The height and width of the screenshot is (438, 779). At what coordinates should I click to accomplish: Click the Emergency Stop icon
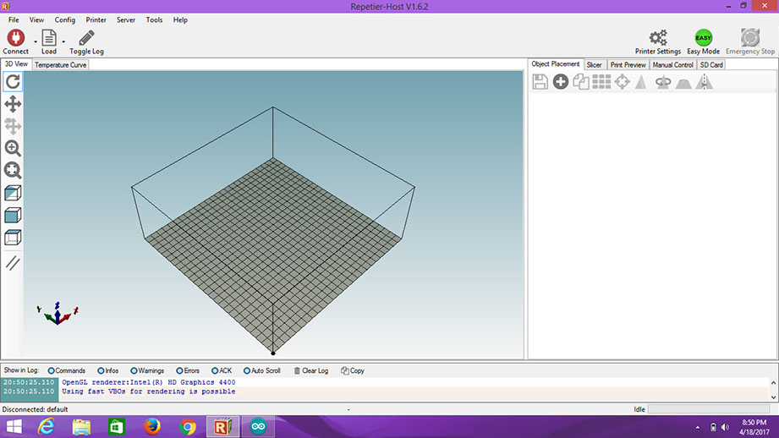click(750, 38)
